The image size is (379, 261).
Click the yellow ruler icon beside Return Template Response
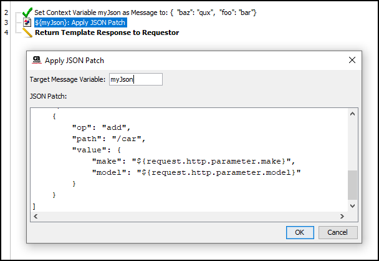[x=27, y=32]
